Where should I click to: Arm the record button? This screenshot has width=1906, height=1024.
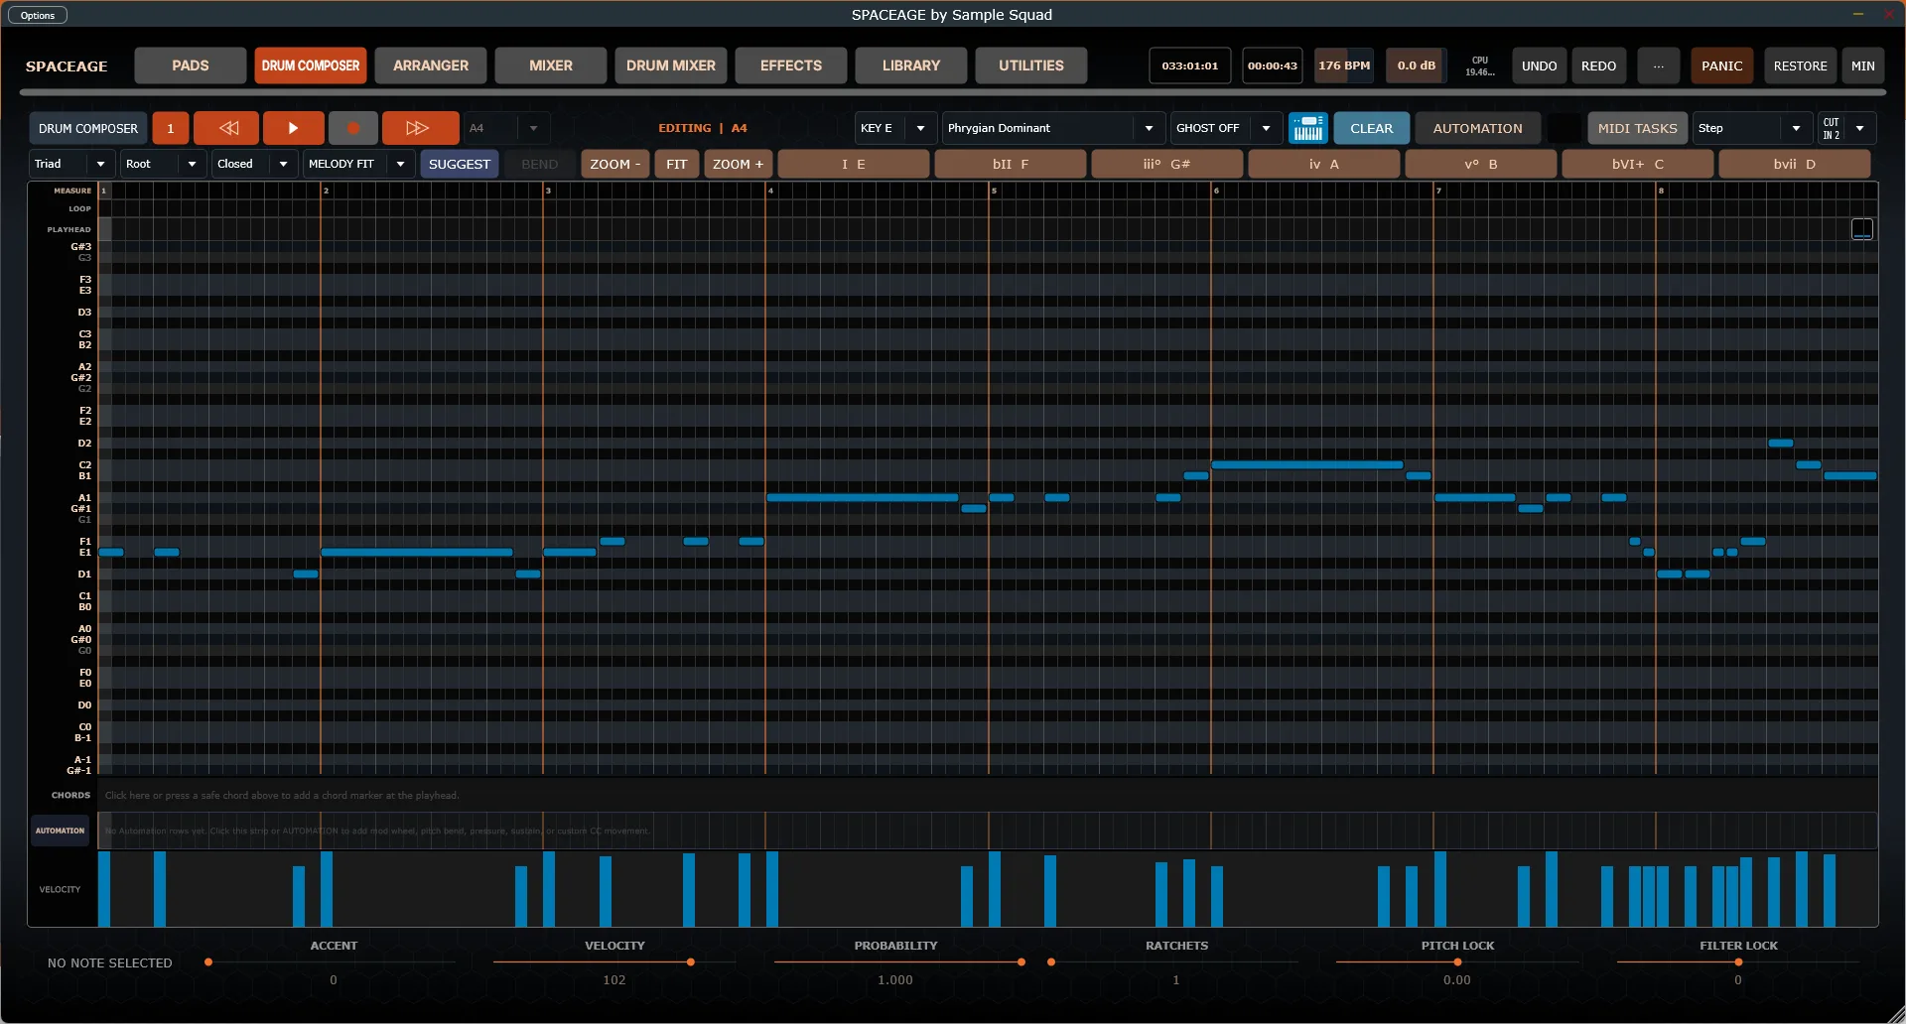(x=352, y=128)
